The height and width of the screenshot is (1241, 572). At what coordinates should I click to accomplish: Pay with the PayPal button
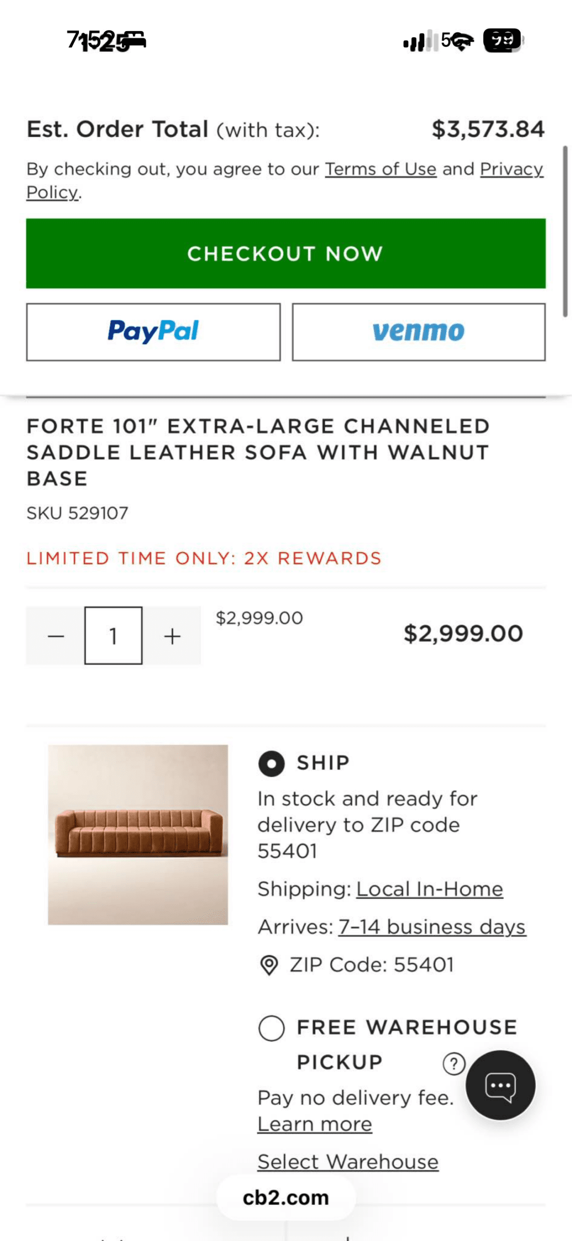coord(153,332)
